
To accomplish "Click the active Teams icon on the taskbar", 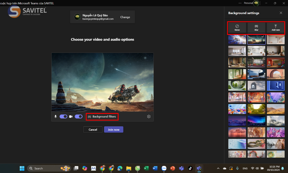I will (199, 168).
